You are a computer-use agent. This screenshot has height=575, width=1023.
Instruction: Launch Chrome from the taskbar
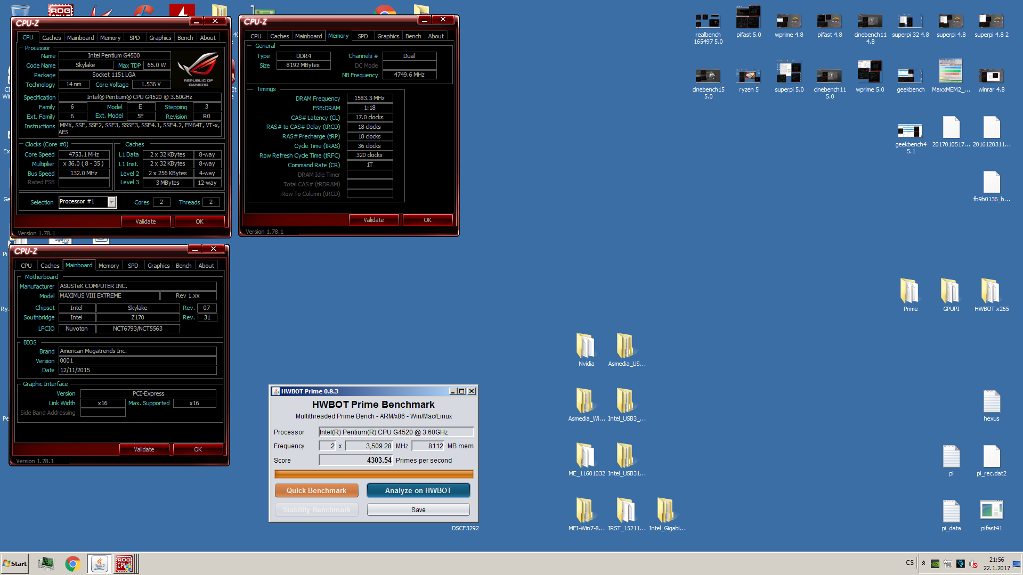[x=73, y=564]
